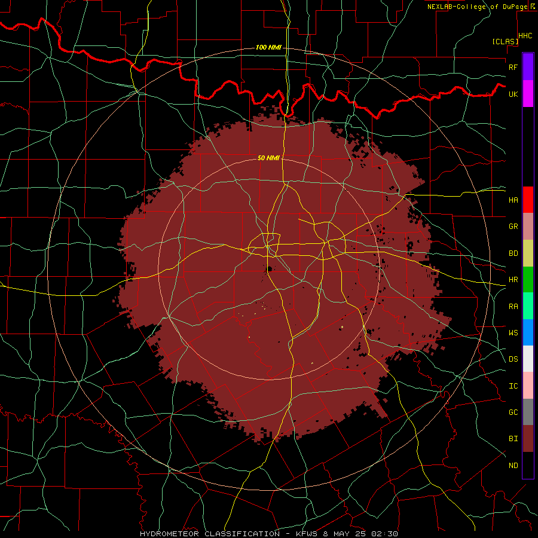Click the 'RA' legend label
The width and height of the screenshot is (538, 538).
513,307
